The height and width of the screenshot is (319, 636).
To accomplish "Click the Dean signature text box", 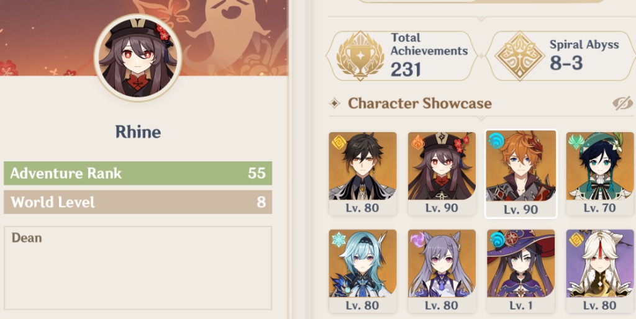I will 138,268.
